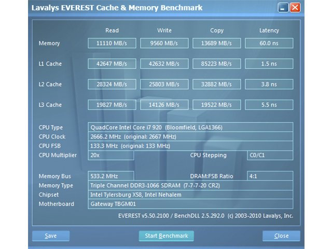The image size is (332, 249).
Task: Click the Read column header
Action: click(112, 31)
